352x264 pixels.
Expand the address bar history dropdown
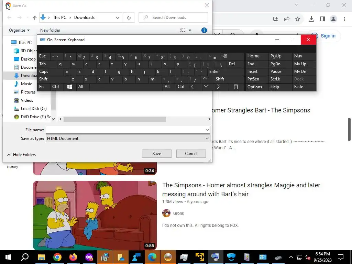118,18
